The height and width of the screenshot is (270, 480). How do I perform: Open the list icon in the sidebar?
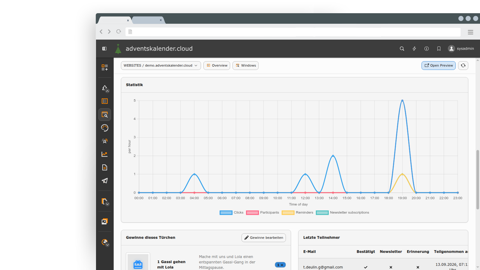105,101
